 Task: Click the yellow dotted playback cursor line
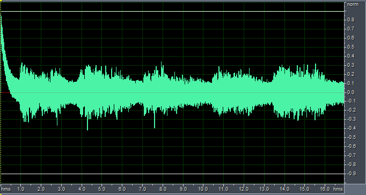pyautogui.click(x=1, y=93)
